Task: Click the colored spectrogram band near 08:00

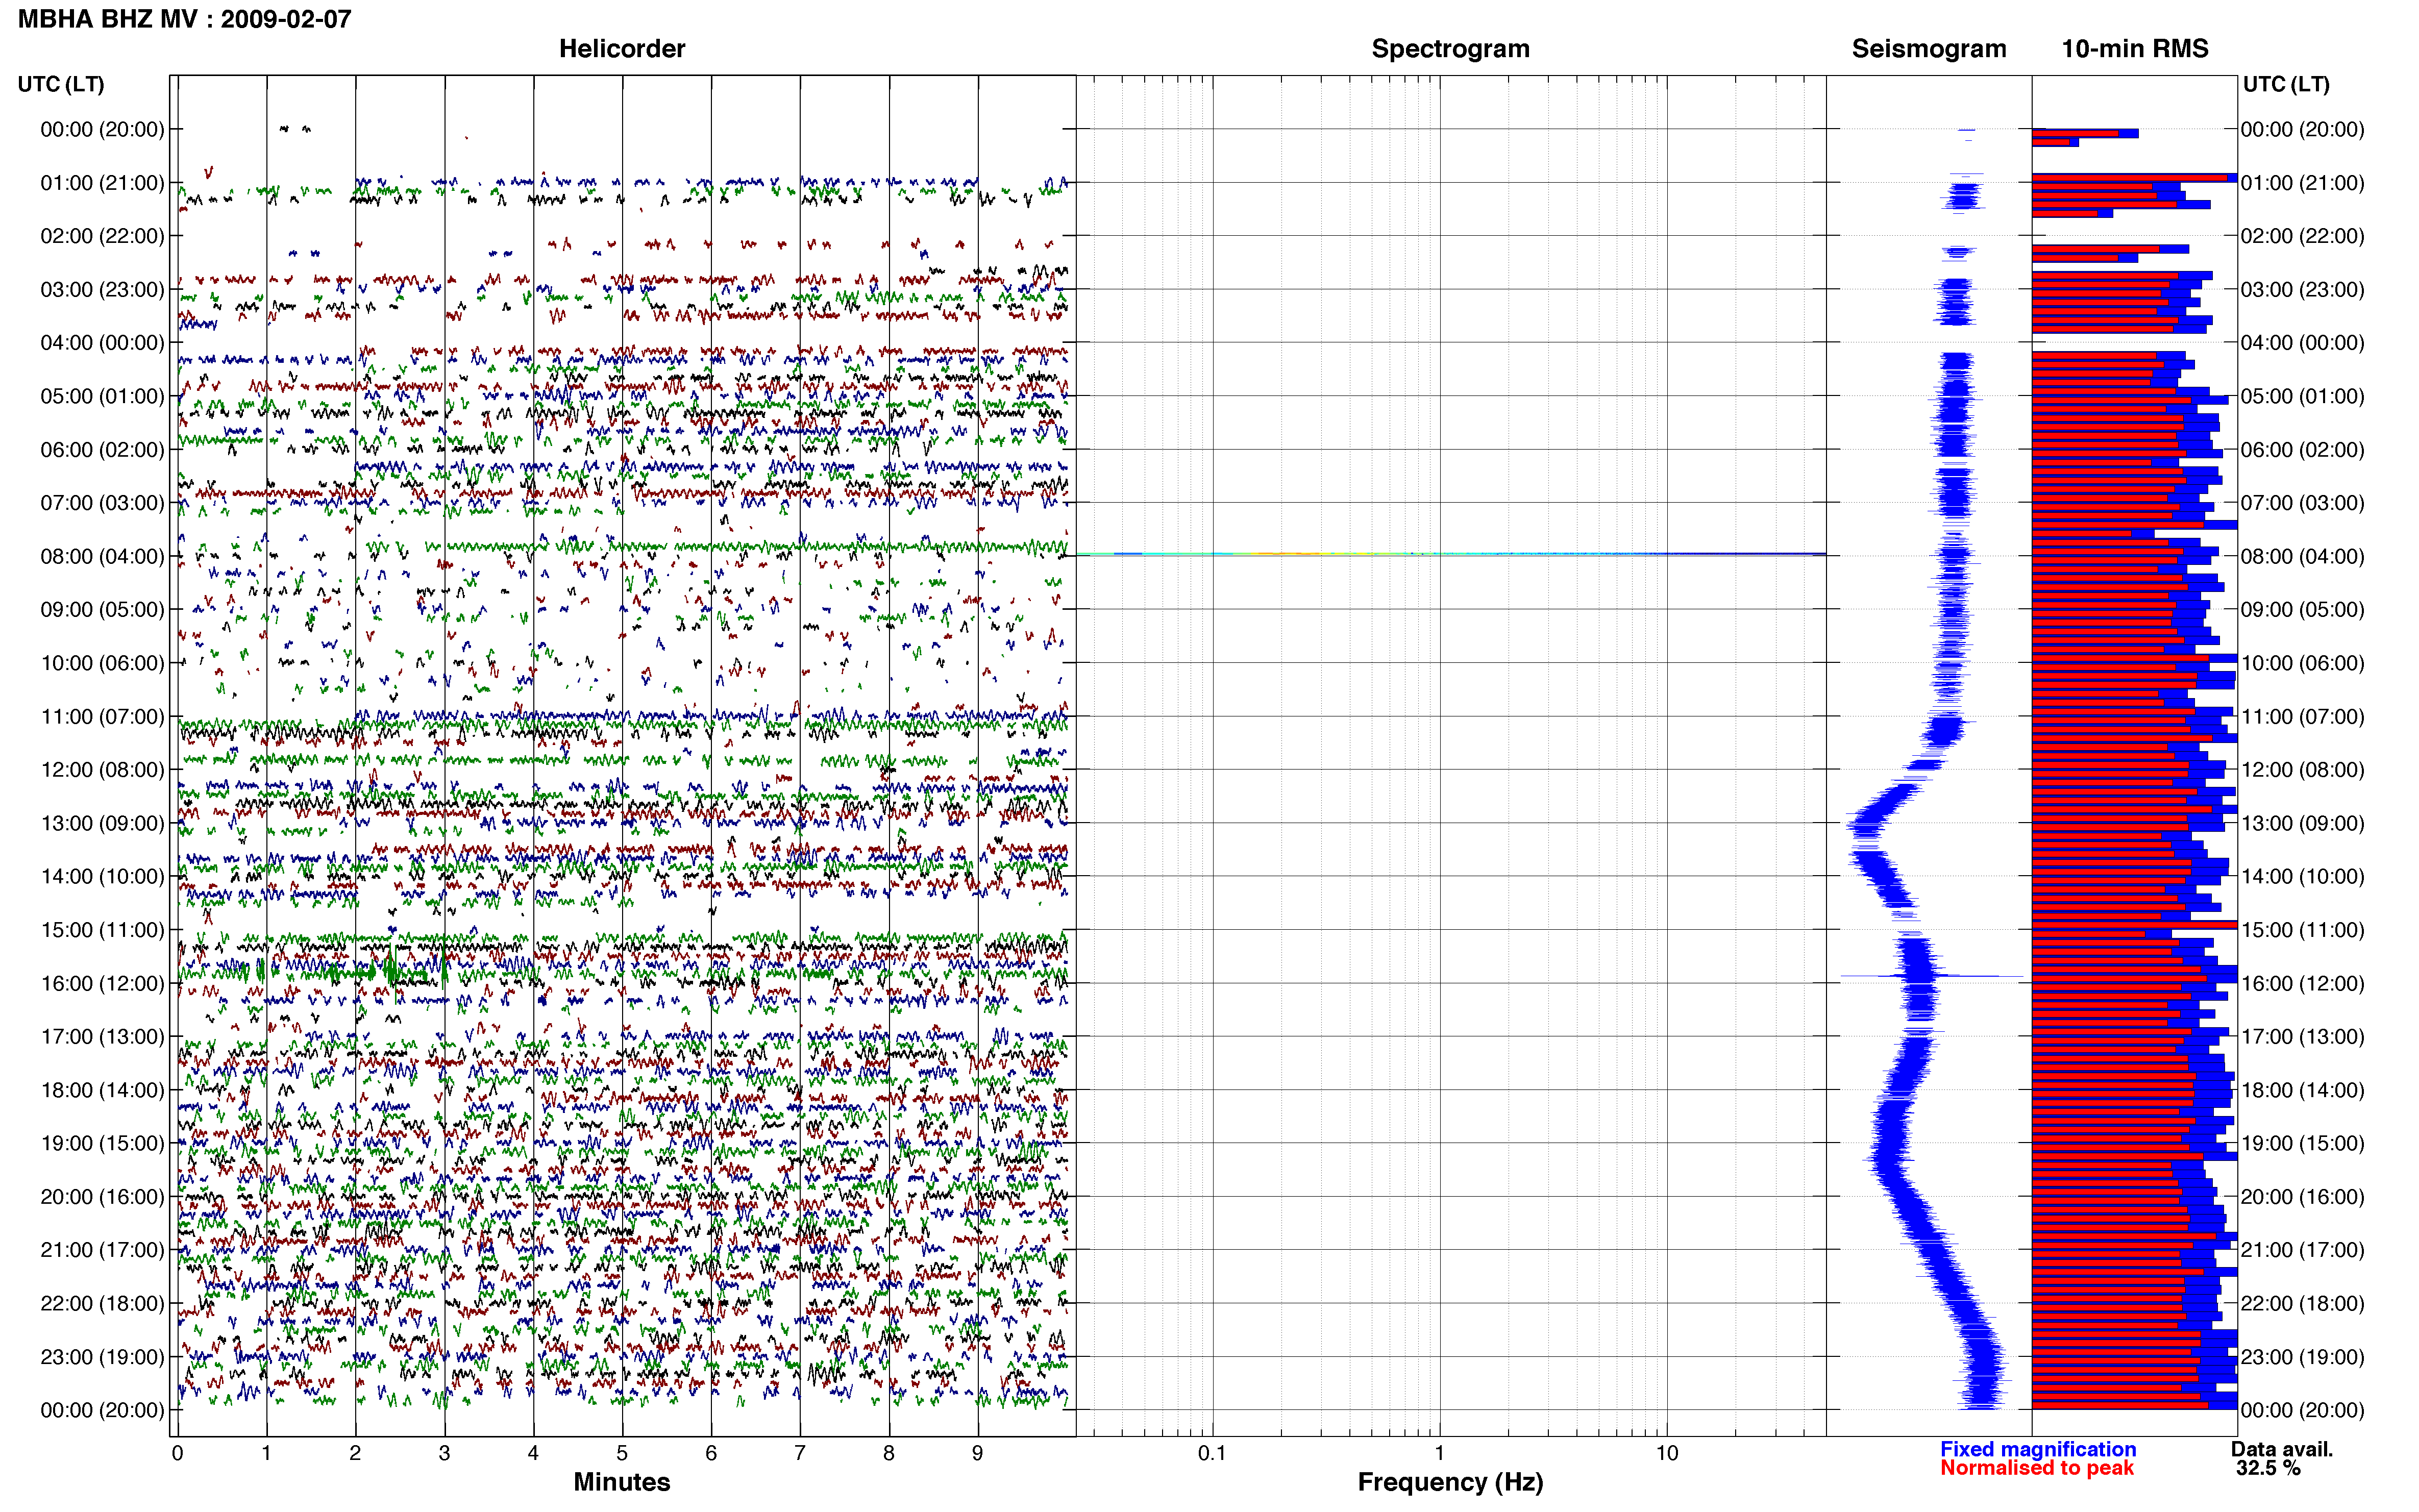Action: click(1451, 553)
